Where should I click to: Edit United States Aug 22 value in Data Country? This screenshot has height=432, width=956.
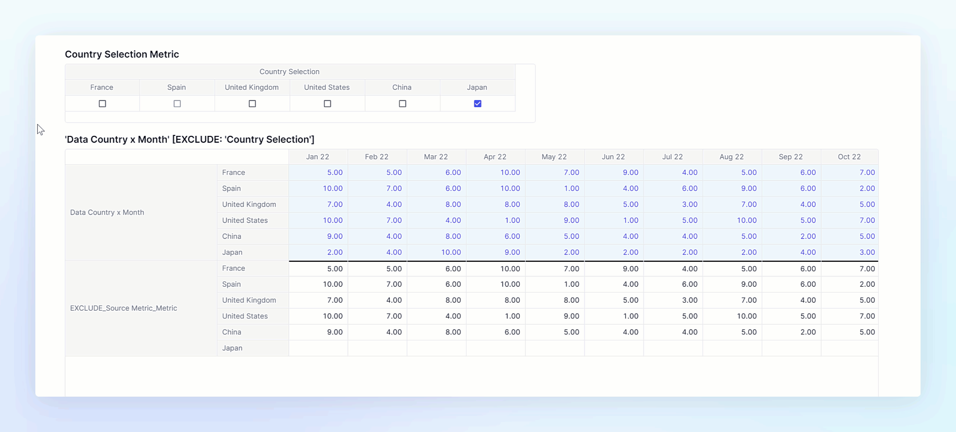(732, 220)
